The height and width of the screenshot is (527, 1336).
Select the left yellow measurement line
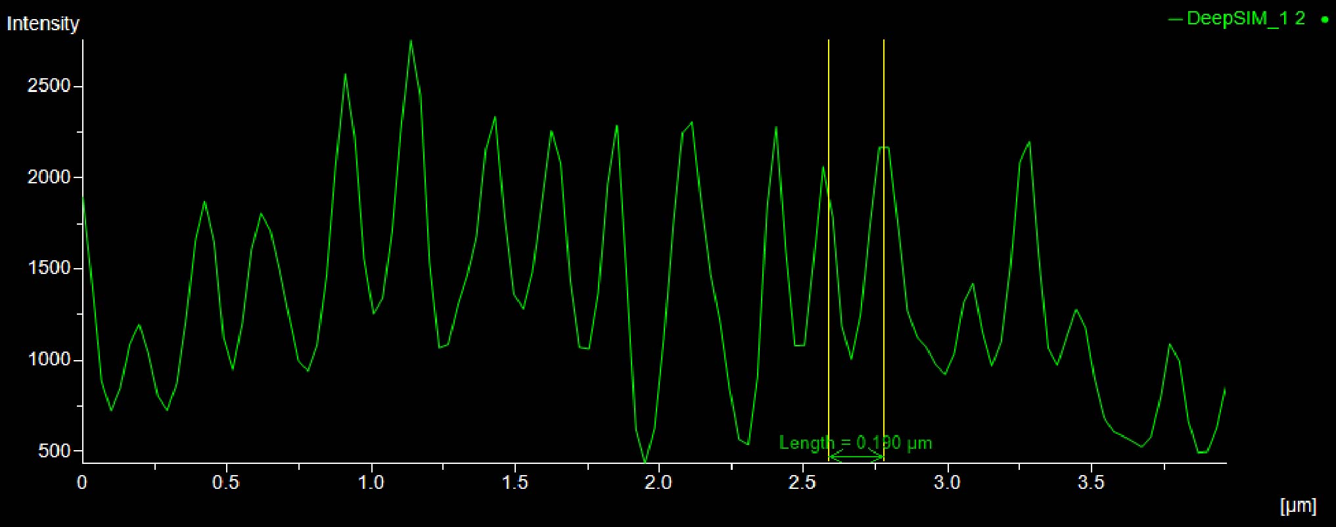point(829,263)
